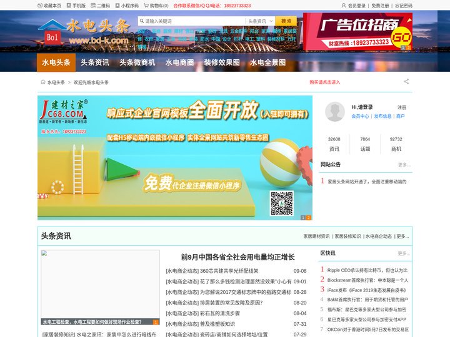Switch to main carousel slide 2
This screenshot has width=450, height=337.
309,218
